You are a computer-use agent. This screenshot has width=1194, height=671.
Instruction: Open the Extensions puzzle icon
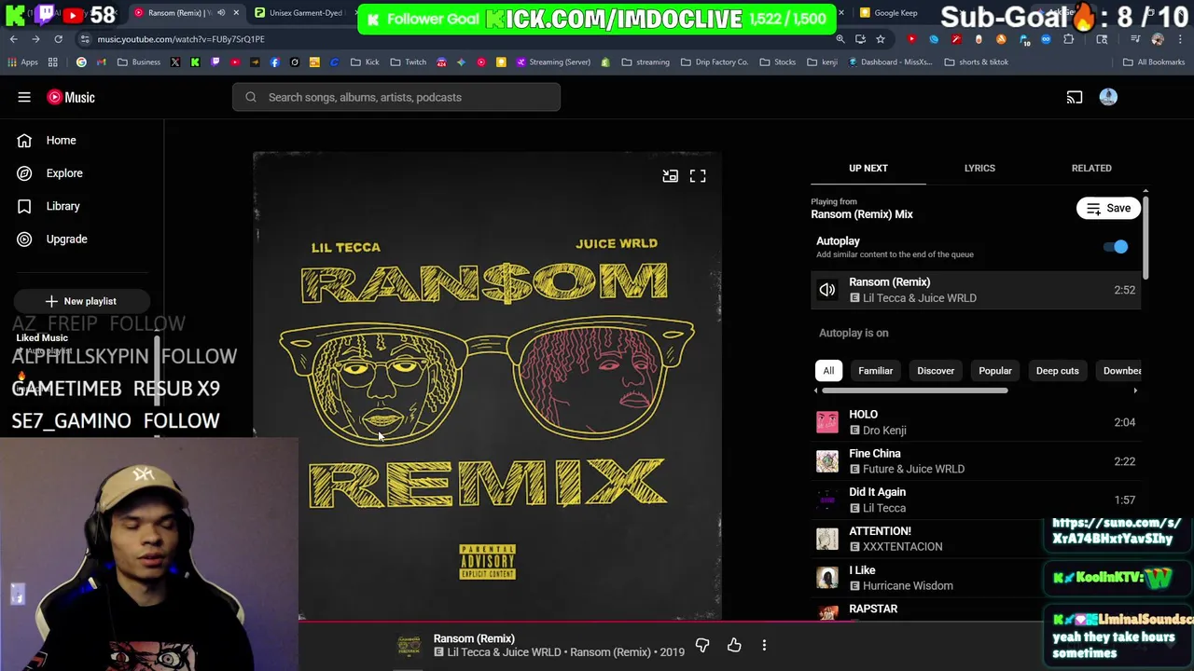(x=1069, y=39)
